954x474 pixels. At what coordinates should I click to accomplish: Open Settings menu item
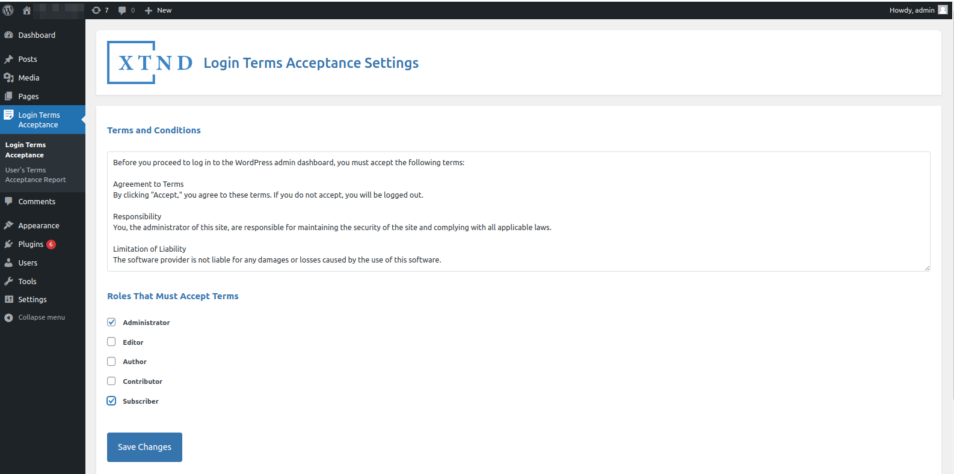43,299
